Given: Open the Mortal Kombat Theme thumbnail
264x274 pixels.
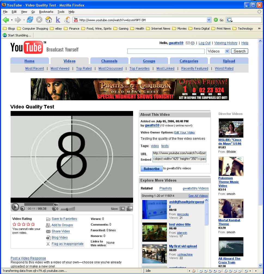Looking at the screenshot, I should pos(231,208).
